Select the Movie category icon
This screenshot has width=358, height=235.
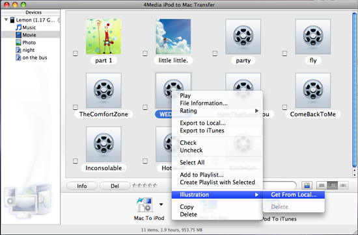coord(18,35)
